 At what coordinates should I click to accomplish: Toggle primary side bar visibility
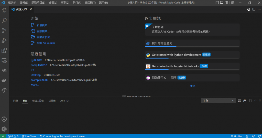[217, 3]
